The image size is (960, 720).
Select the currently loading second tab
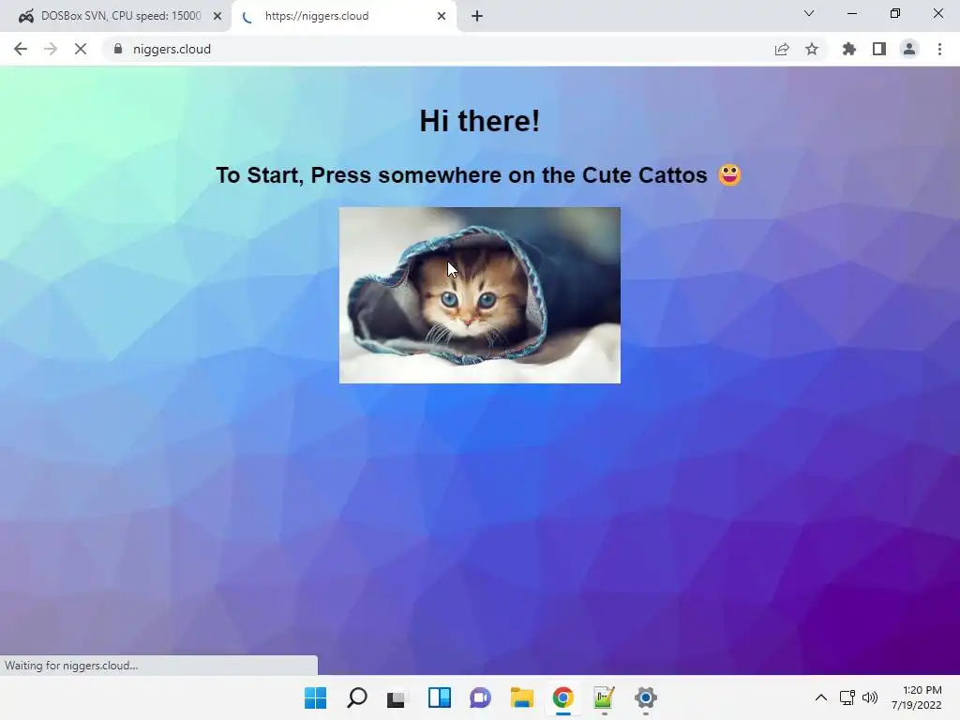tap(343, 16)
